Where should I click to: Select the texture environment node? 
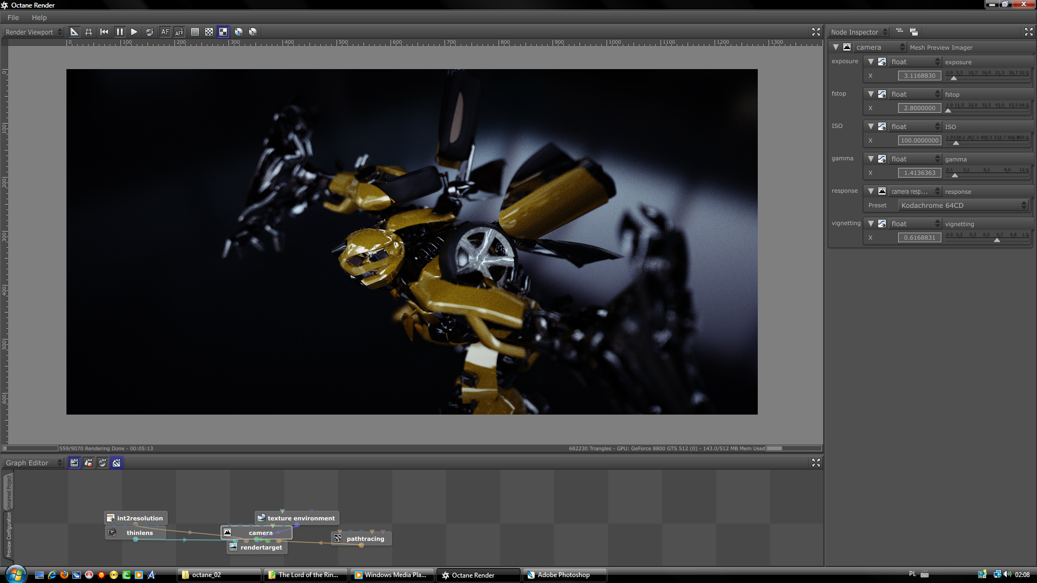(300, 518)
